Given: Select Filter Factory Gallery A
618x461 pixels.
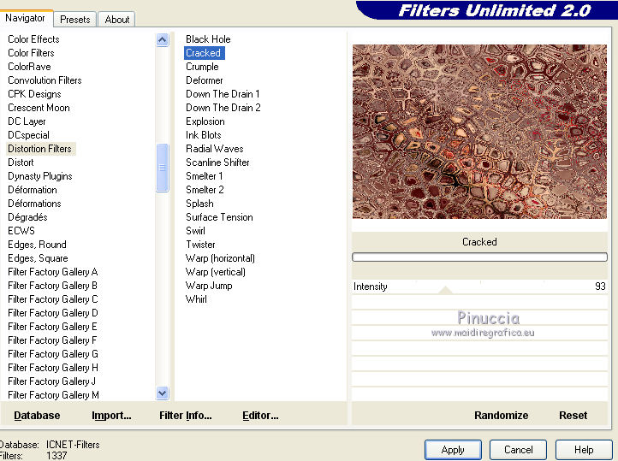Looking at the screenshot, I should click(x=53, y=272).
